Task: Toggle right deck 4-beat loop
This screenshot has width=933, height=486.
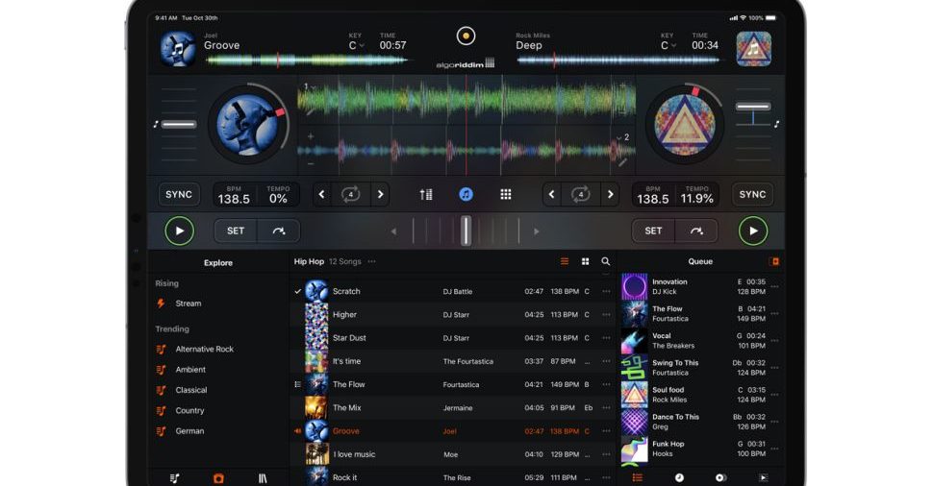Action: click(x=581, y=194)
